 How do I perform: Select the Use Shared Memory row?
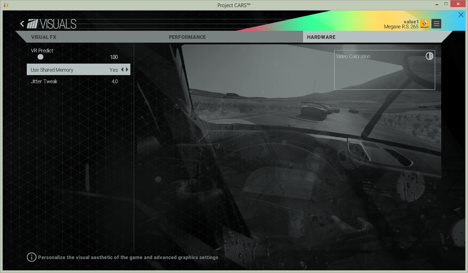tap(79, 70)
